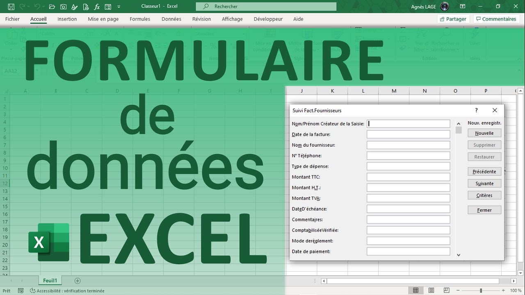This screenshot has height=295, width=525.
Task: Click the Critères button
Action: coord(484,195)
